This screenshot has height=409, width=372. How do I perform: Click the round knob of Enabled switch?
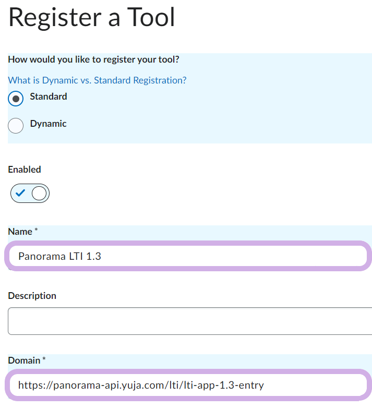[40, 194]
